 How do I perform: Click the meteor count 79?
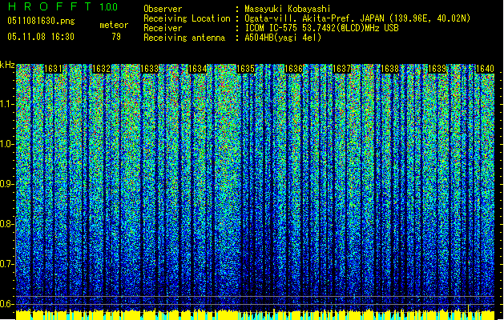116,37
